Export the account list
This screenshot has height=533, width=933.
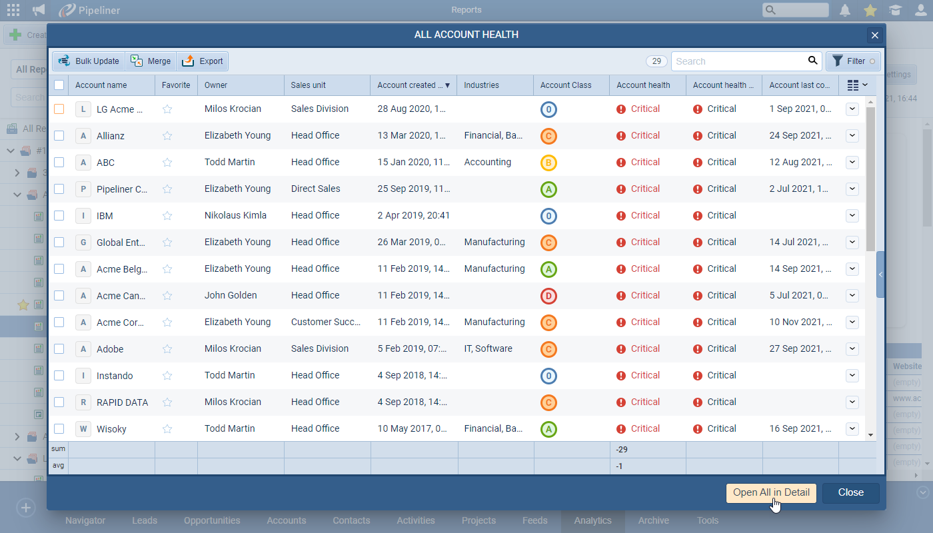203,61
